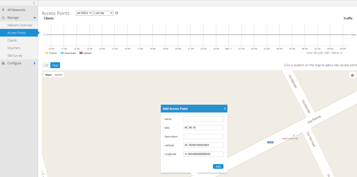Open the all SSIDs dropdown
Image resolution: width=357 pixels, height=177 pixels.
[84, 13]
